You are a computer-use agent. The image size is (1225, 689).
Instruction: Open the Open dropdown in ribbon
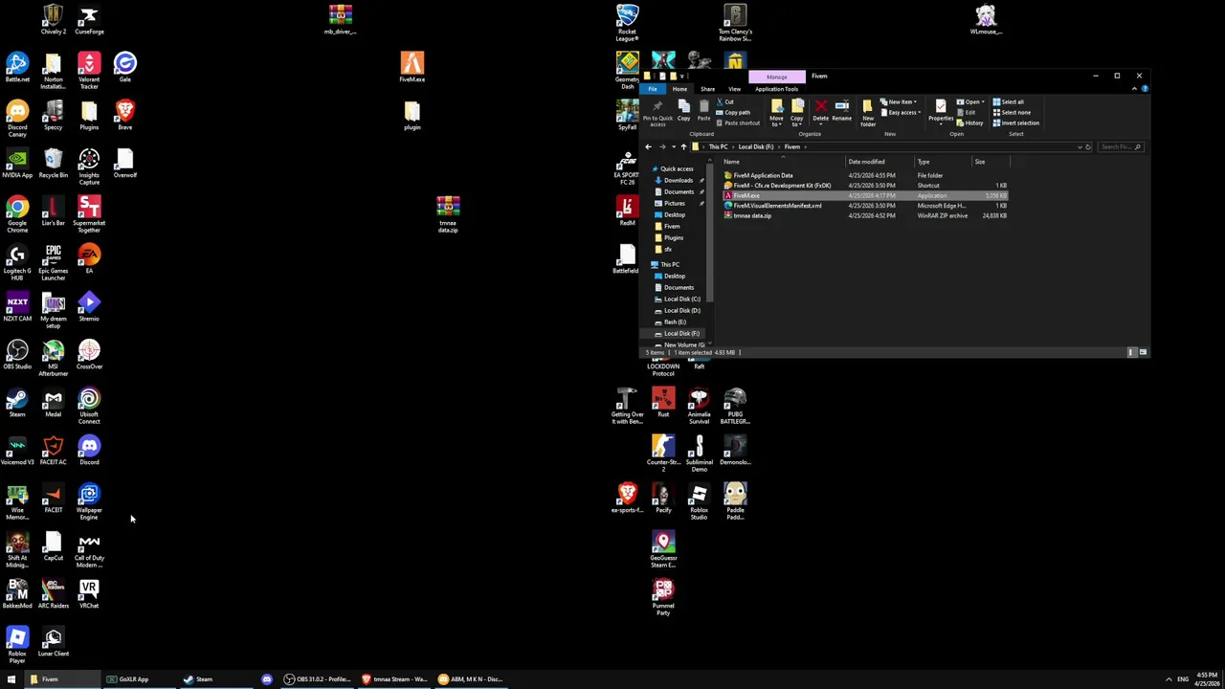(x=969, y=101)
